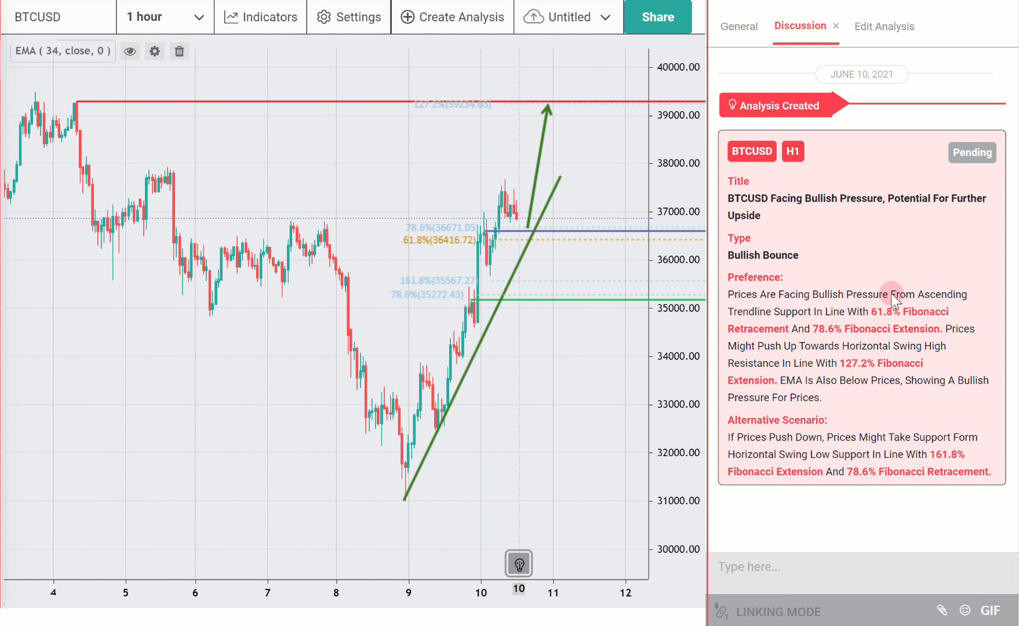
Task: Focus the Type here message field
Action: tap(863, 566)
